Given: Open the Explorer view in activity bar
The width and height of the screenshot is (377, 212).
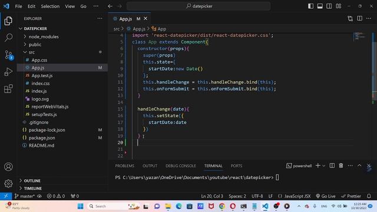Looking at the screenshot, I should (8, 21).
